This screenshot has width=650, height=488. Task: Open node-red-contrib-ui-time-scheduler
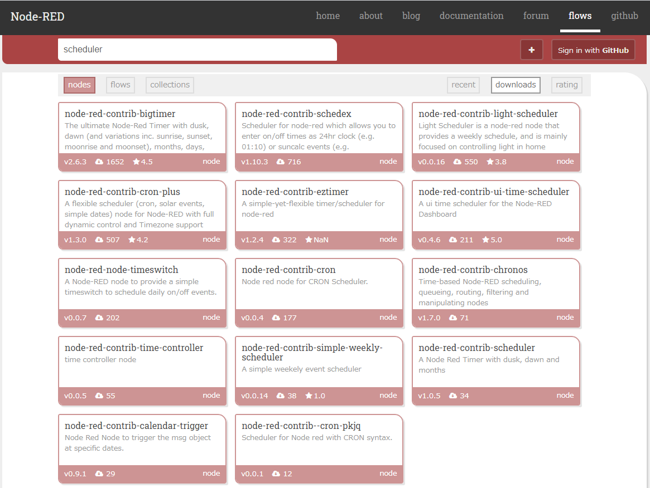[x=494, y=192]
